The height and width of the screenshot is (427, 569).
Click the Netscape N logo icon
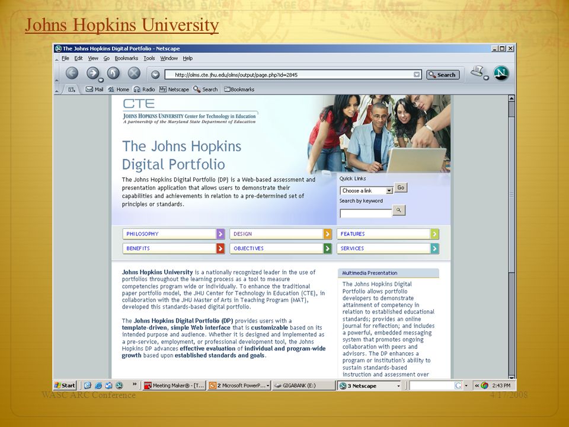501,74
